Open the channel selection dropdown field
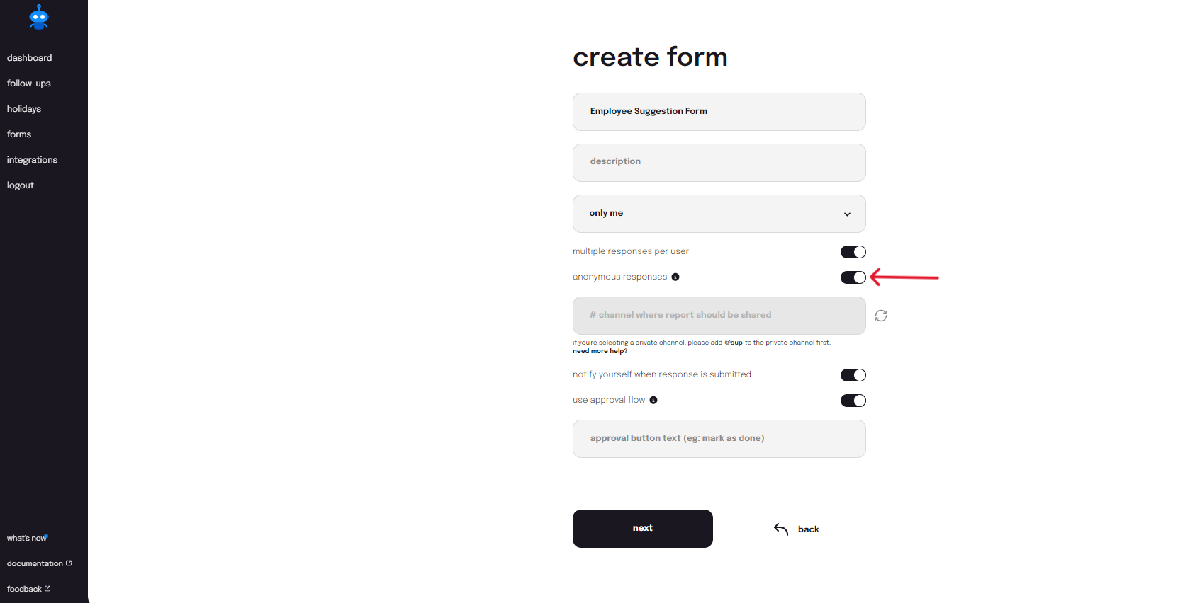 pos(719,316)
